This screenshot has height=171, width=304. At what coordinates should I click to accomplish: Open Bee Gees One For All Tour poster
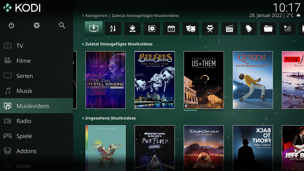[x=155, y=80]
